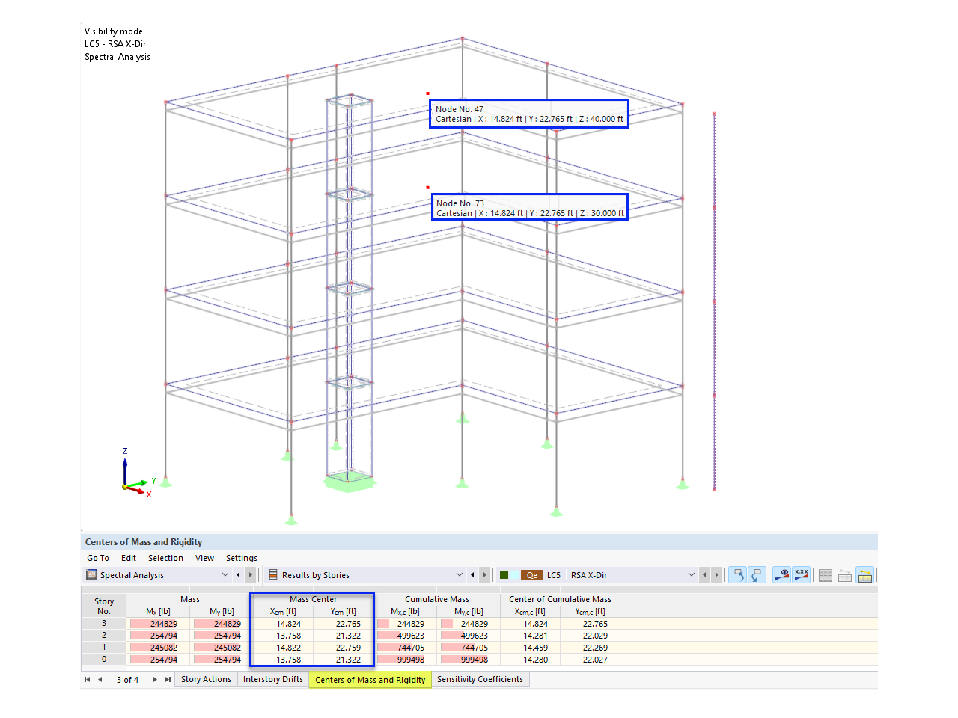Click the Sensitivity Coefficients tab
The height and width of the screenshot is (718, 958).
tap(480, 679)
